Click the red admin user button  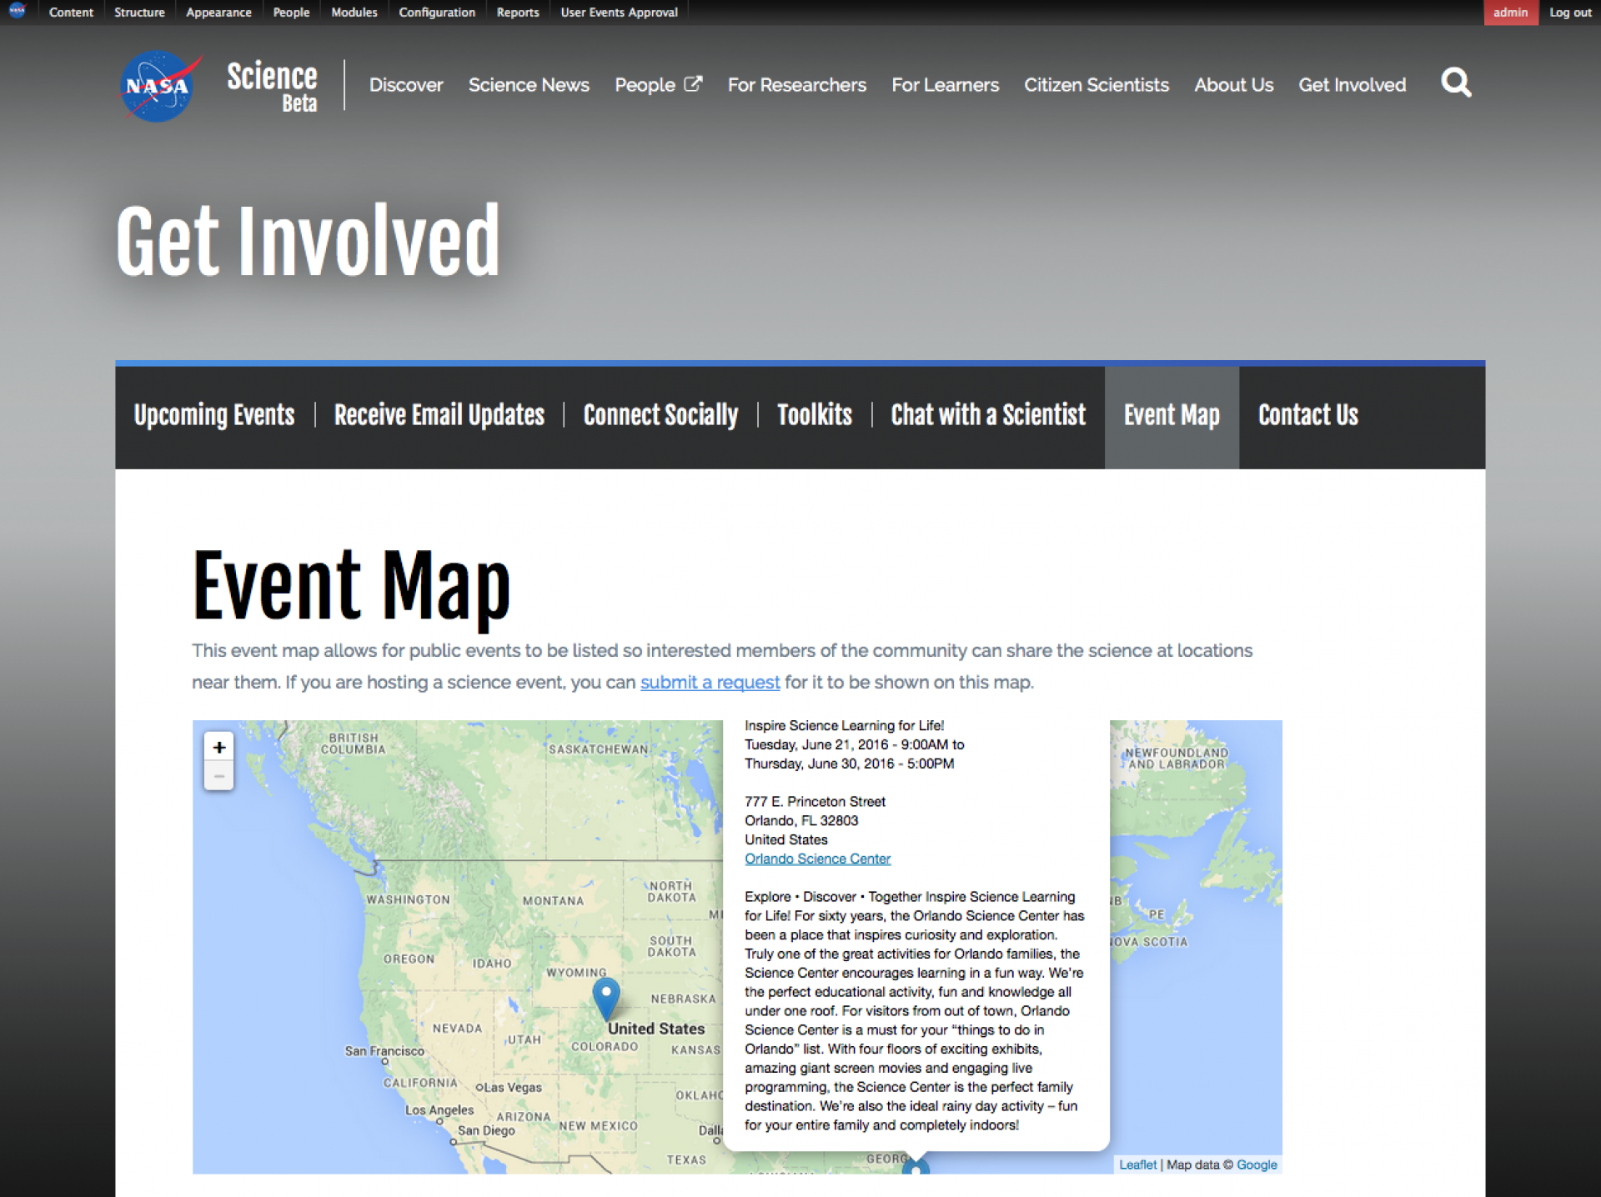1510,13
